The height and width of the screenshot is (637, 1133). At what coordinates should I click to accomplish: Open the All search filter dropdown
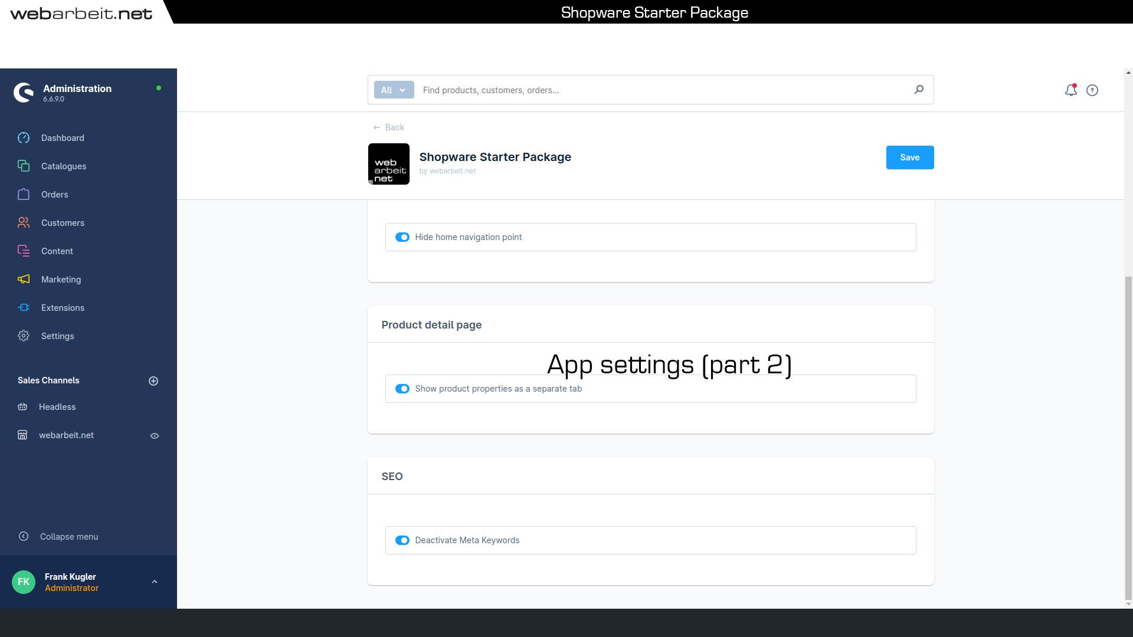[394, 90]
